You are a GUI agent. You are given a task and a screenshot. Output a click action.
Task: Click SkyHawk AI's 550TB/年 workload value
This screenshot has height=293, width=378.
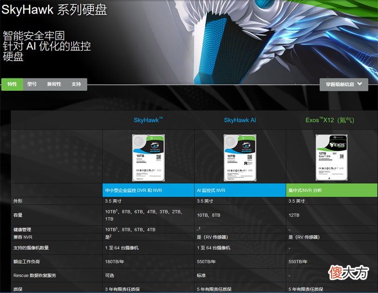point(206,262)
